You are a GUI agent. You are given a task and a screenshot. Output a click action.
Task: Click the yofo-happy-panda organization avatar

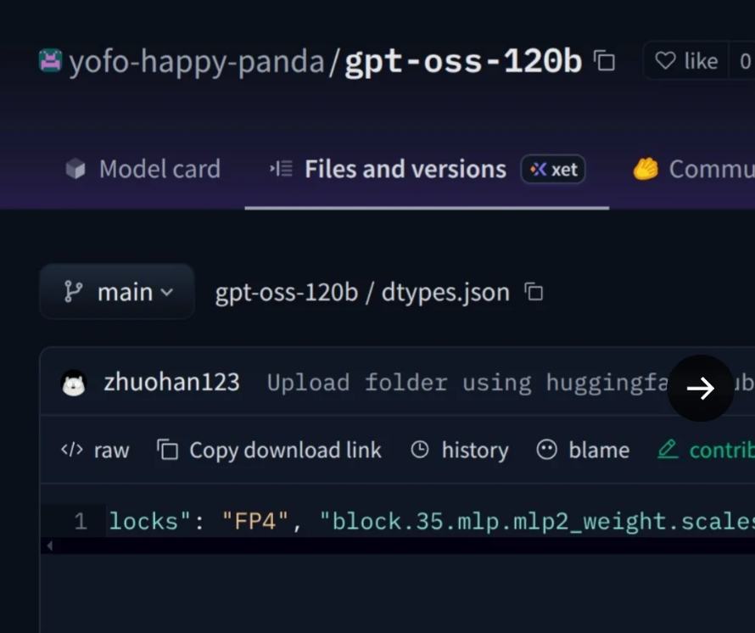51,61
